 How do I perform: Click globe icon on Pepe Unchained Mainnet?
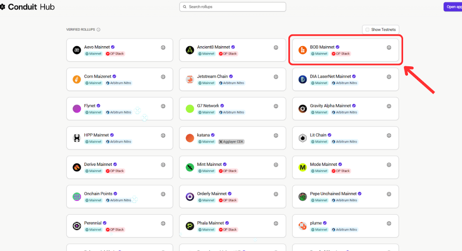tap(389, 194)
